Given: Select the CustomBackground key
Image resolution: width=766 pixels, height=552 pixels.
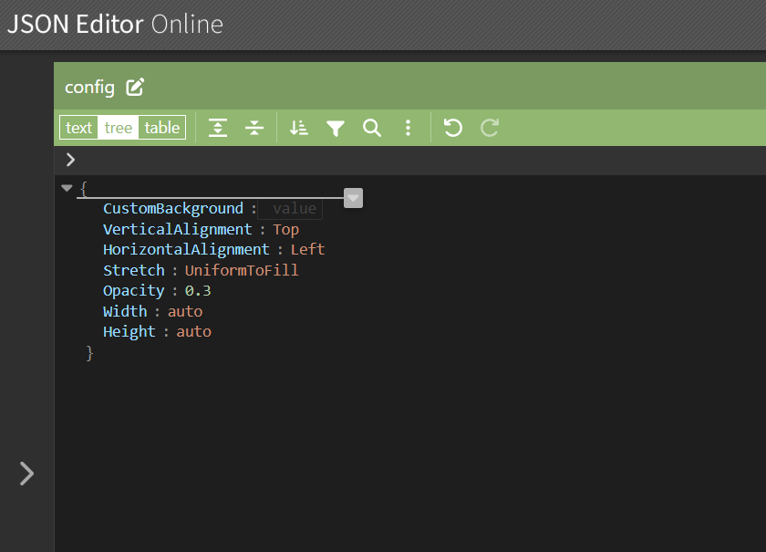Looking at the screenshot, I should [x=173, y=209].
